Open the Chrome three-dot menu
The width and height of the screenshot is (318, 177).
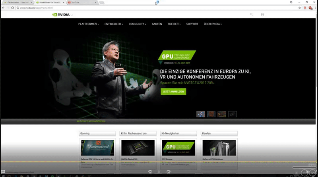(316, 8)
